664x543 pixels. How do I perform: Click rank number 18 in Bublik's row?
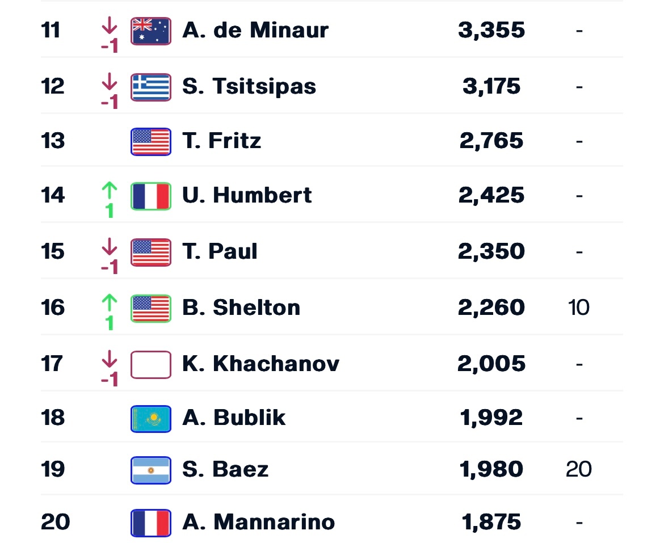53,418
